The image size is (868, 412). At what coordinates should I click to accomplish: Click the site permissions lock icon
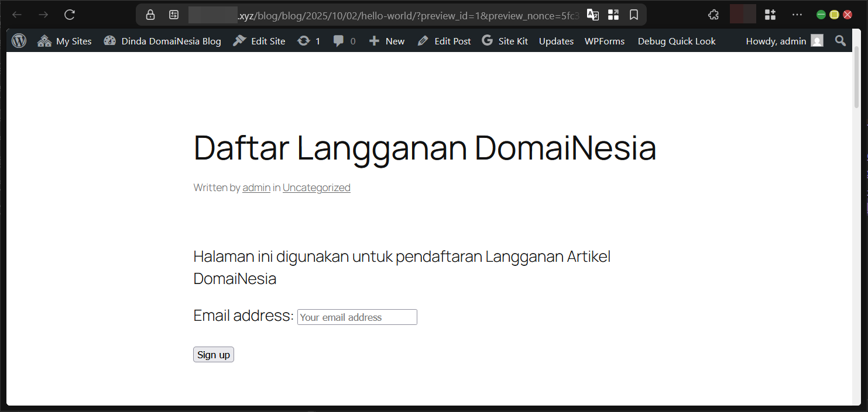[150, 15]
